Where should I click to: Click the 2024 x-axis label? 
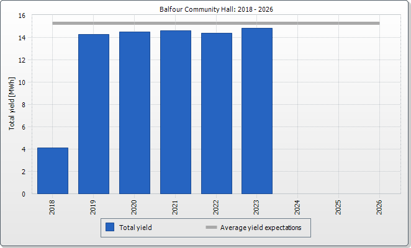pyautogui.click(x=298, y=207)
